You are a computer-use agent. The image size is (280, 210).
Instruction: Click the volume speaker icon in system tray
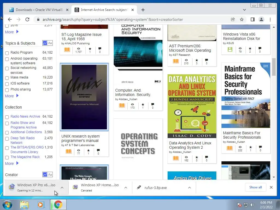(252, 205)
